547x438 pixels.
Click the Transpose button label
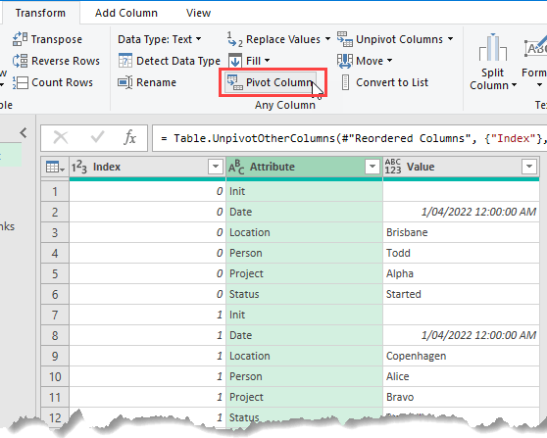click(x=57, y=39)
